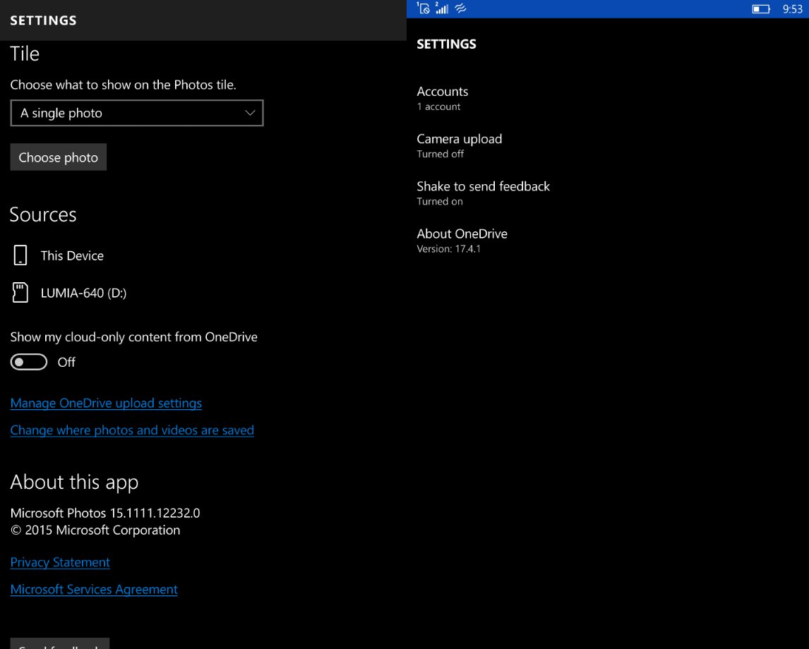This screenshot has height=649, width=809.
Task: Open Accounts in OneDrive settings
Action: (x=443, y=98)
